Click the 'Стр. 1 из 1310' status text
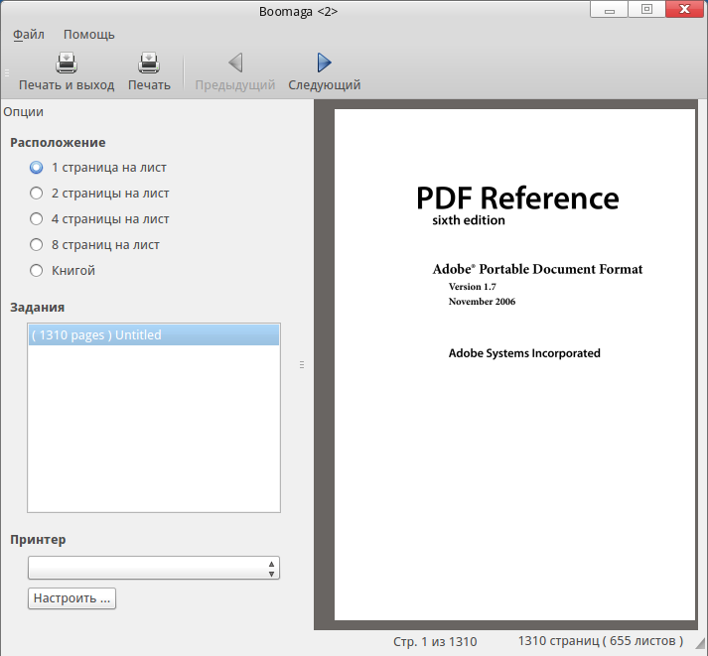The height and width of the screenshot is (656, 708). [435, 641]
